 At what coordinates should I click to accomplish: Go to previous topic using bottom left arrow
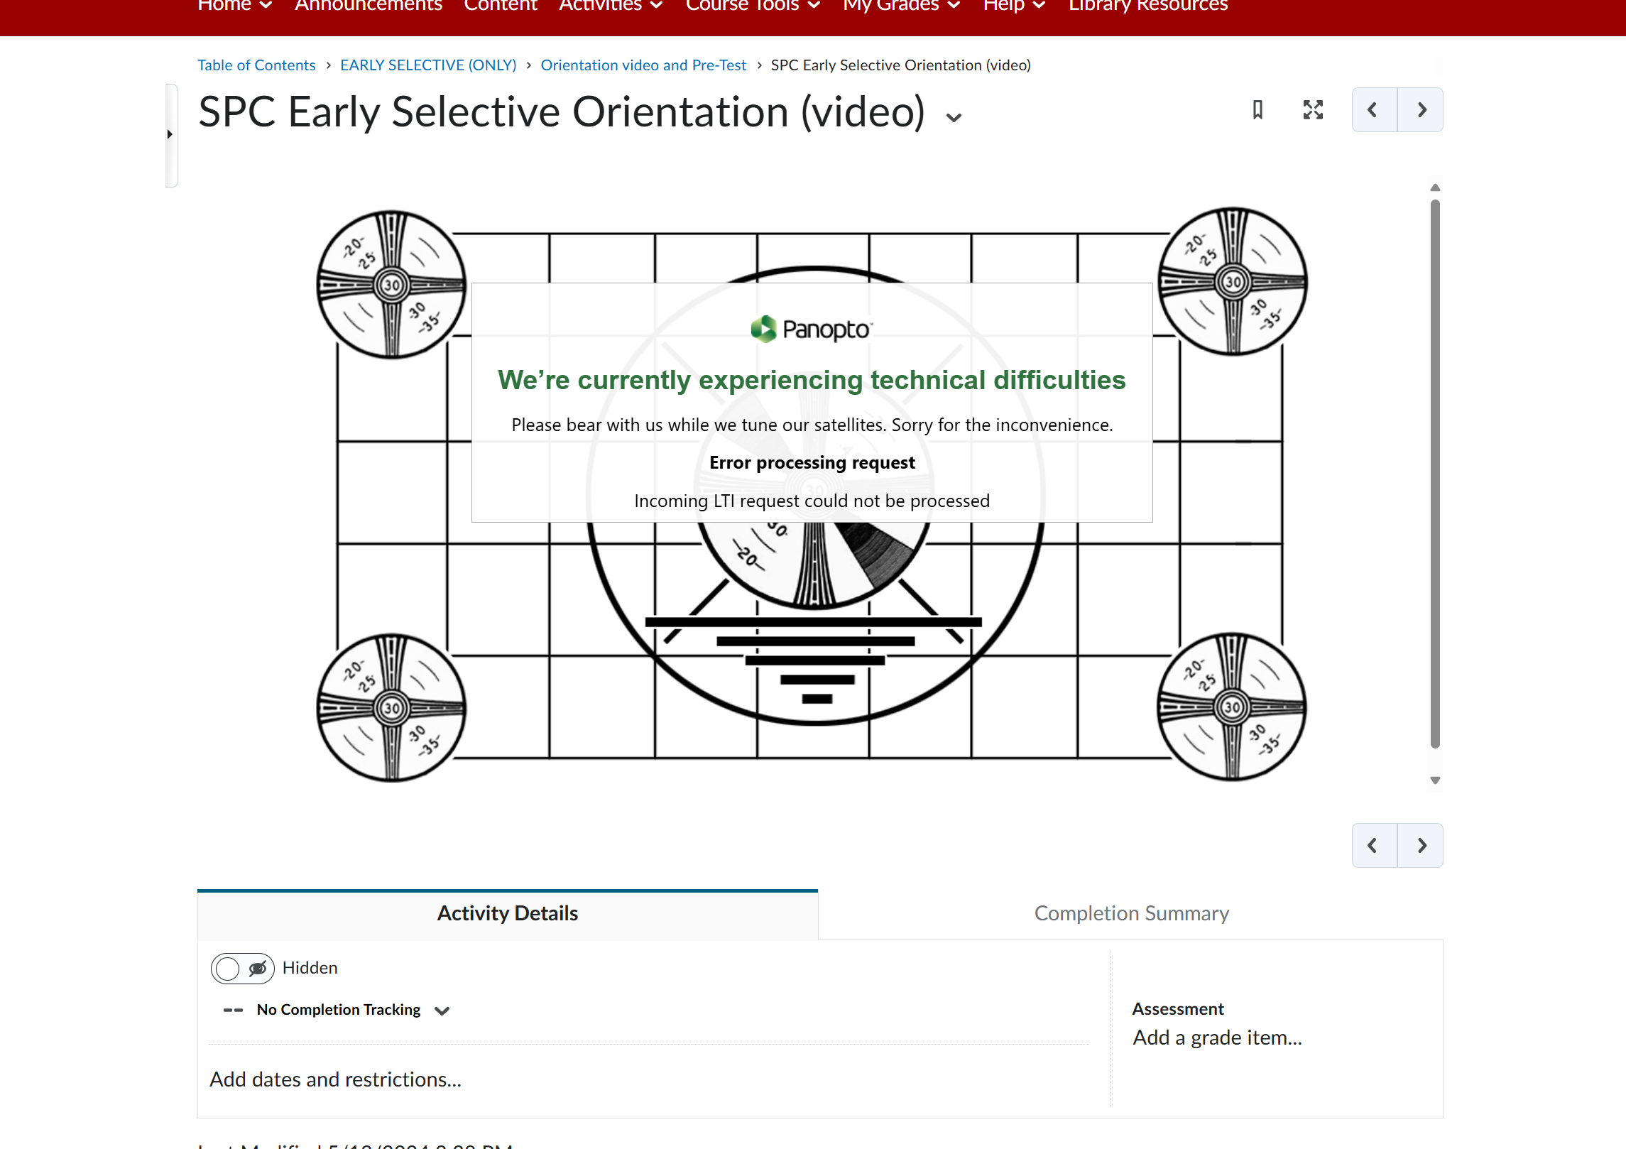[x=1374, y=845]
